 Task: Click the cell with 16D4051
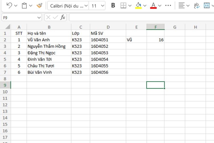[108, 40]
